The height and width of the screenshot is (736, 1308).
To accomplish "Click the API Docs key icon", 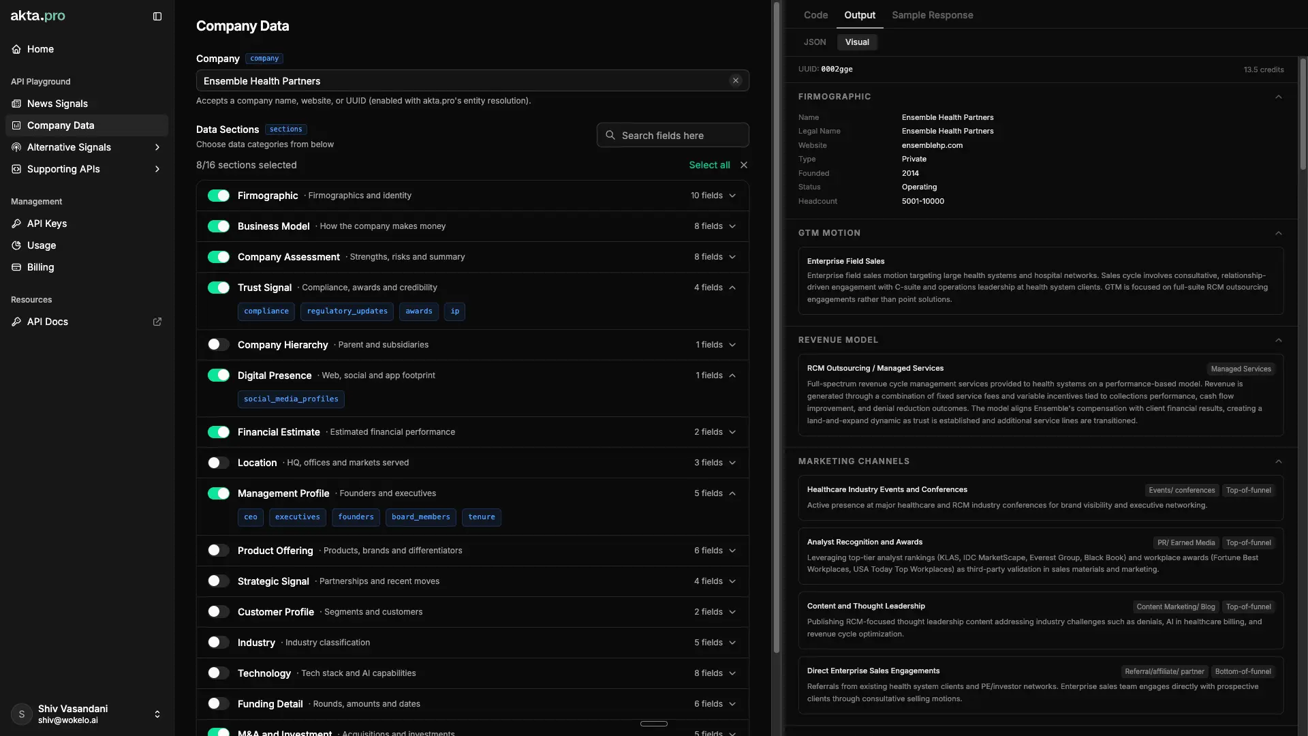I will [16, 322].
